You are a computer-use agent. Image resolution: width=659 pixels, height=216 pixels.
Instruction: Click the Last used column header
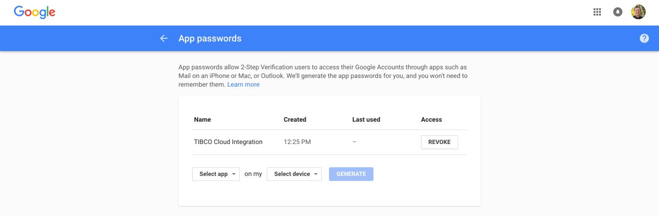click(x=366, y=120)
